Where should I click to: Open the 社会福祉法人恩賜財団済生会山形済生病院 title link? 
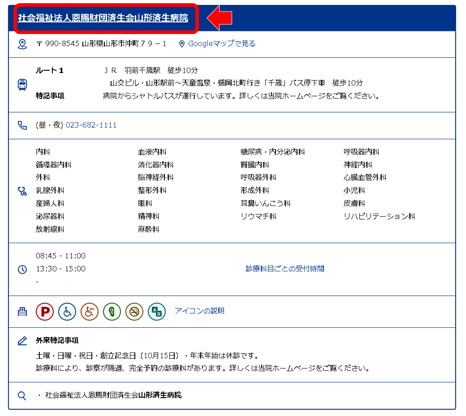point(103,18)
